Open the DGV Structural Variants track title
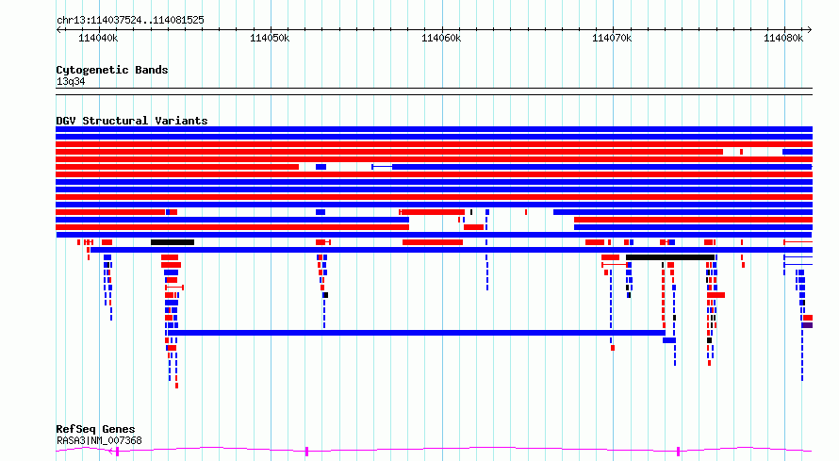The height and width of the screenshot is (461, 839). pos(132,121)
